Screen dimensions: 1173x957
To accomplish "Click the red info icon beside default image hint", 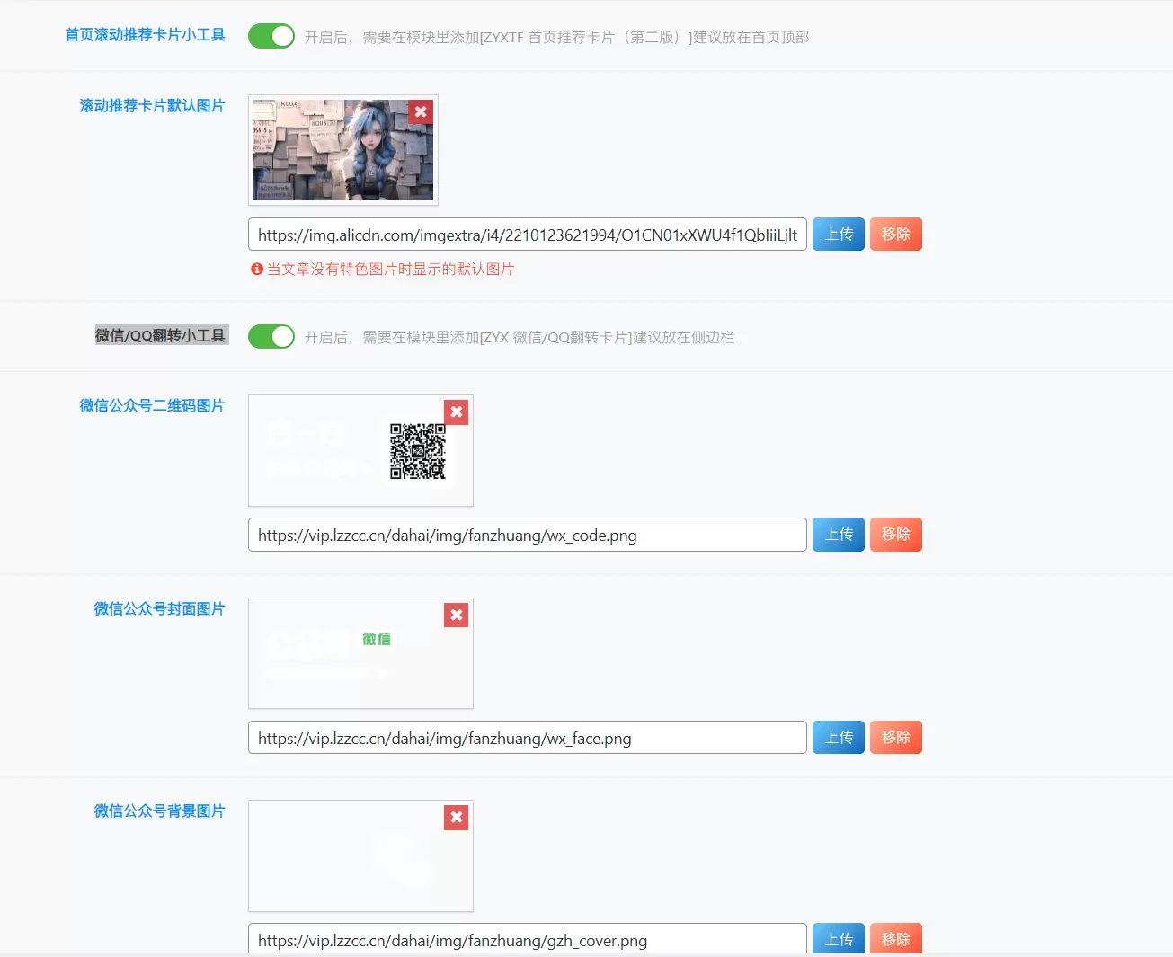I will pos(257,269).
